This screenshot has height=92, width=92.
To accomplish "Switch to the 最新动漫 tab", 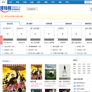I will click(x=69, y=24).
